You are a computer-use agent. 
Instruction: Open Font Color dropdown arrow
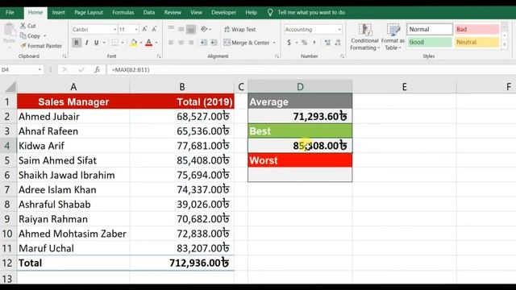pos(156,43)
